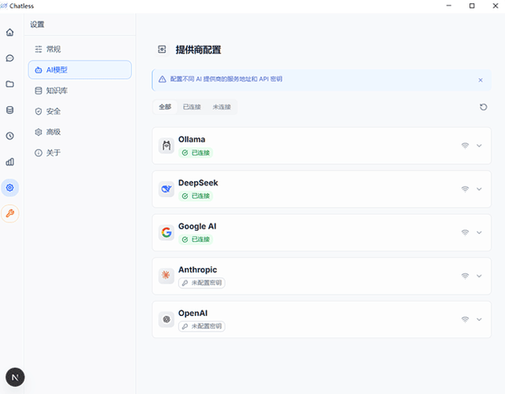Expand the Ollama provider card
The image size is (505, 394).
tap(479, 146)
